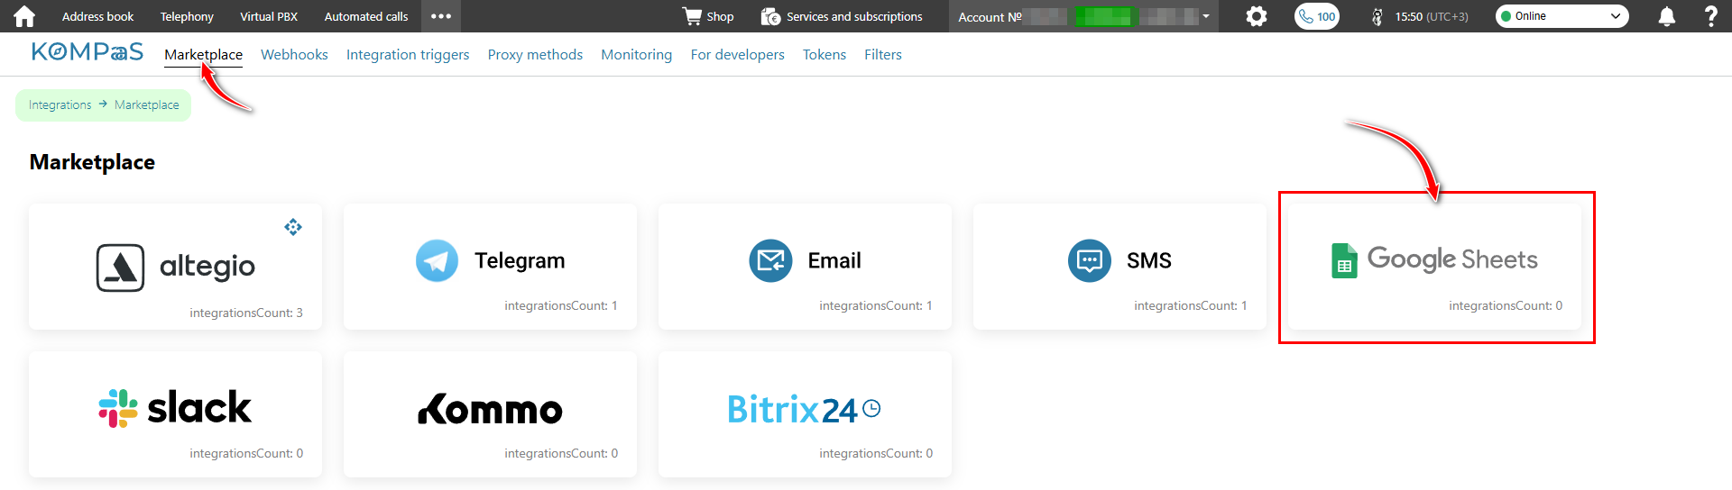Open Virtual PBX menu

(x=269, y=16)
